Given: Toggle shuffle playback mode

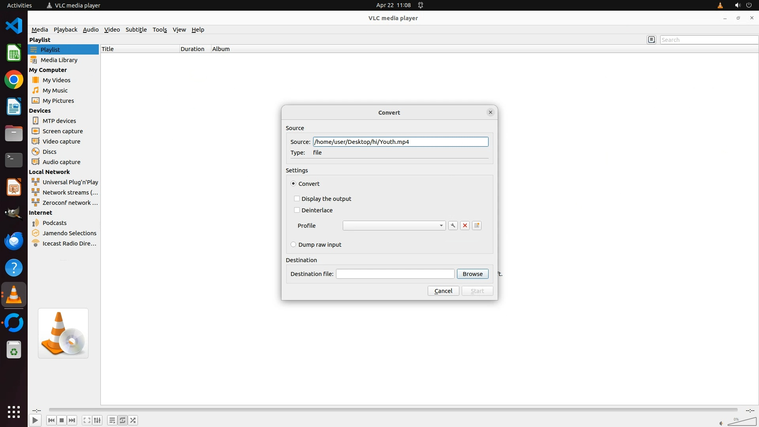Looking at the screenshot, I should coord(133,420).
